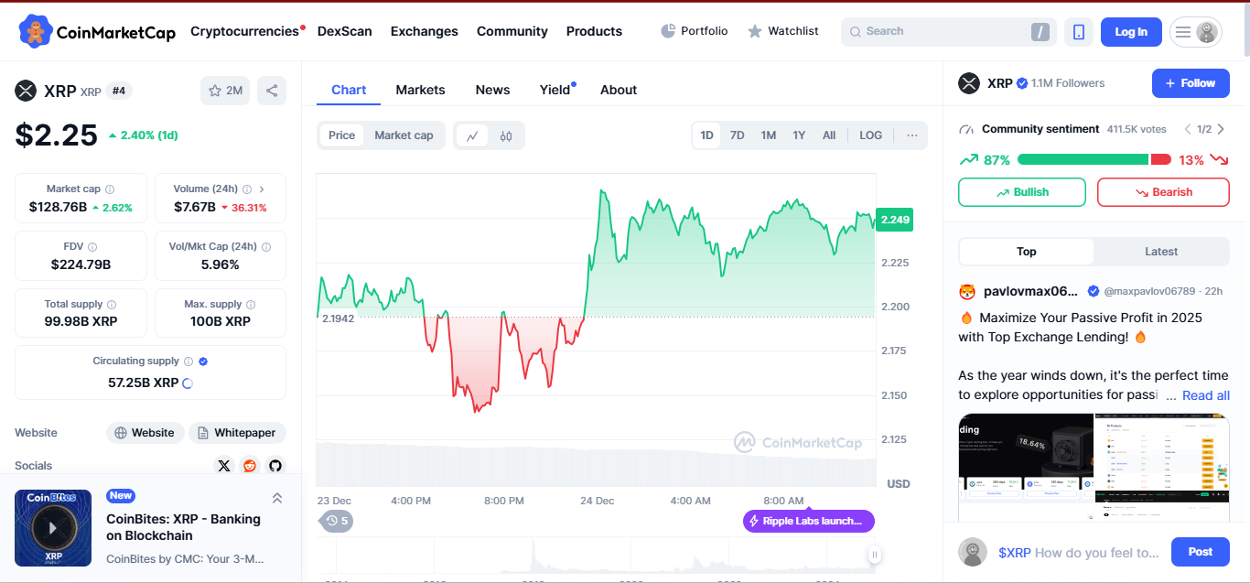Open the Markets tab
The image size is (1250, 583).
click(x=420, y=90)
